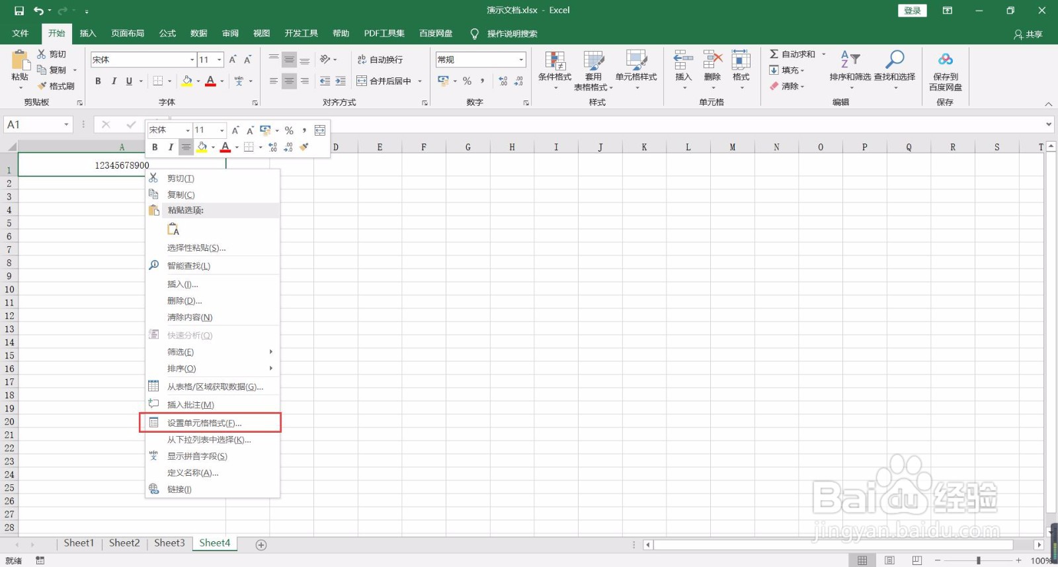The width and height of the screenshot is (1058, 567).
Task: Open the AutoSum dropdown arrow
Action: [x=823, y=54]
